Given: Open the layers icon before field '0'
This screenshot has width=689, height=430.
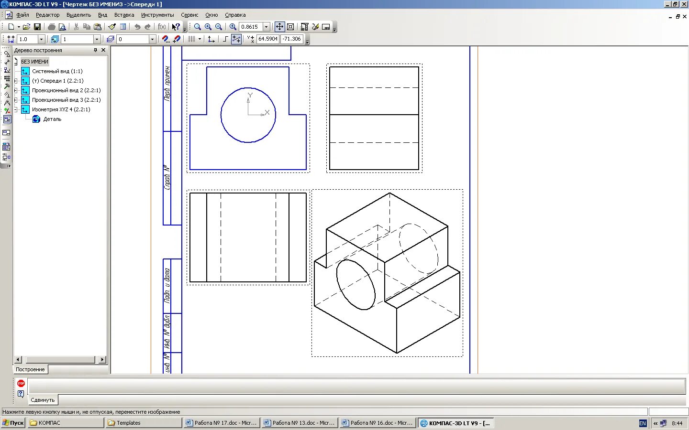Looking at the screenshot, I should (111, 39).
